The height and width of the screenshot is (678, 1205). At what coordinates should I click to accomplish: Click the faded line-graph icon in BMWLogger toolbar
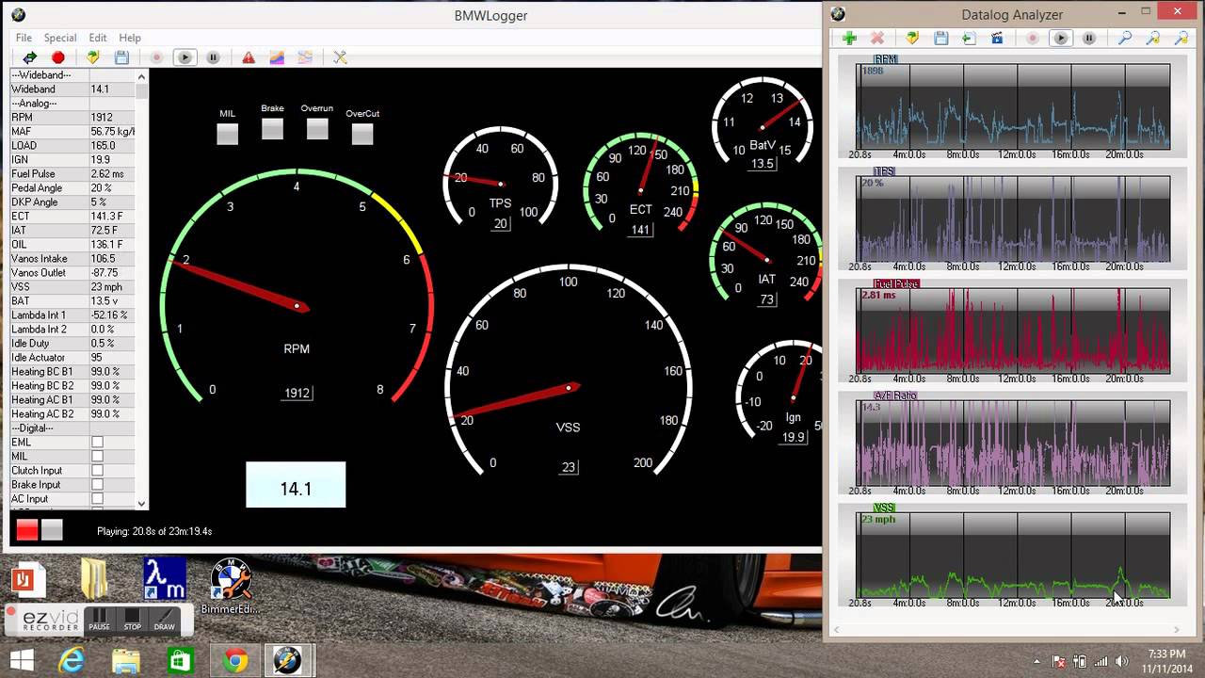coord(305,57)
